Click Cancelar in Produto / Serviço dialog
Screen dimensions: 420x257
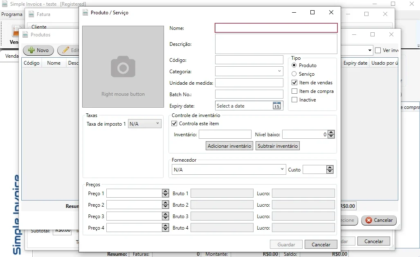(x=321, y=244)
